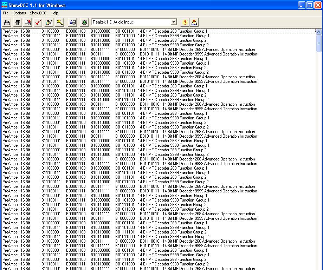The width and height of the screenshot is (323, 270).
Task: Open the audio input dropdown arrow
Action: (174, 22)
